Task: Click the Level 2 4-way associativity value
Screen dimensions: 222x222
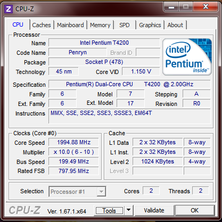Action: point(197,161)
